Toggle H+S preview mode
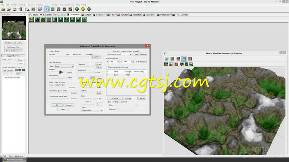The height and width of the screenshot is (162, 289). (20, 43)
